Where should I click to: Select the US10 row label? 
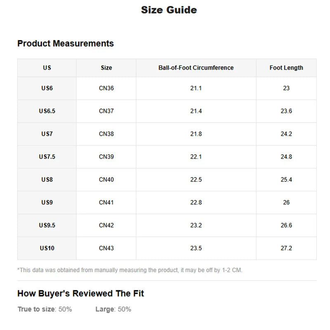(47, 248)
